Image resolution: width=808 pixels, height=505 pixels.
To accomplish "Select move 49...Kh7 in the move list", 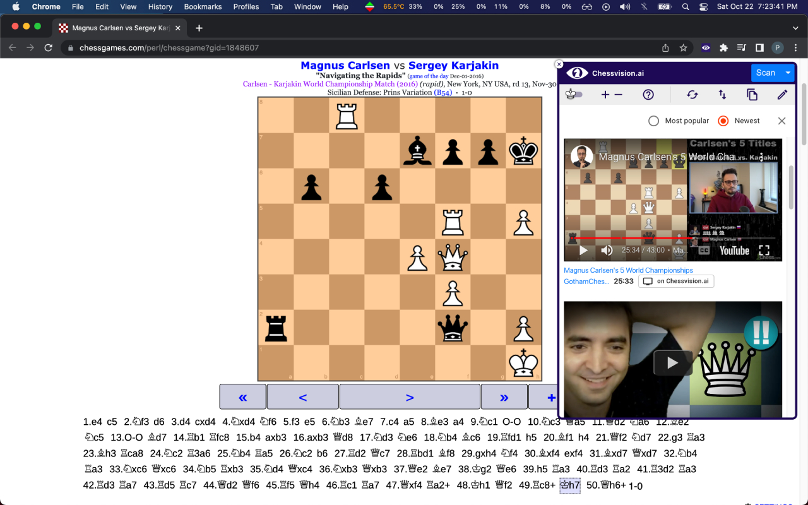I will pyautogui.click(x=570, y=485).
